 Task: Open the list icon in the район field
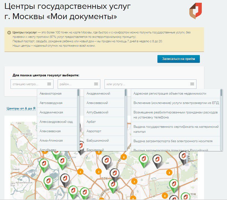96,84
